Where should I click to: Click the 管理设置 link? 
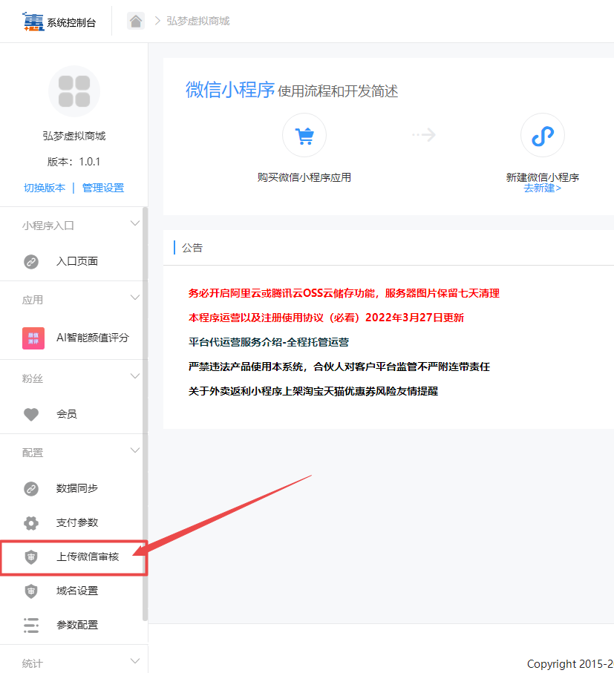pos(103,188)
